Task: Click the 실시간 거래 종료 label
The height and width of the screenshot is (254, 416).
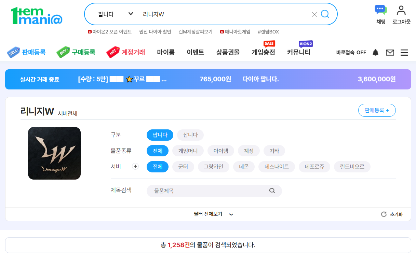Action: coord(40,79)
